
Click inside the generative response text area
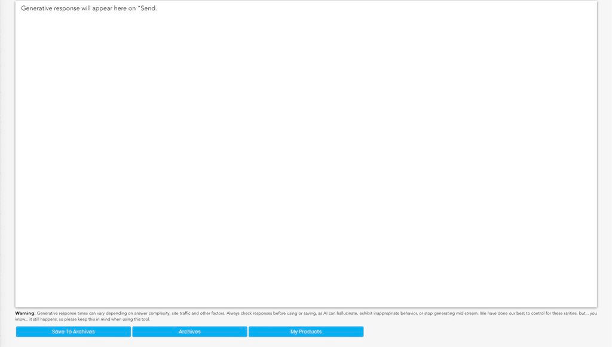pos(306,154)
